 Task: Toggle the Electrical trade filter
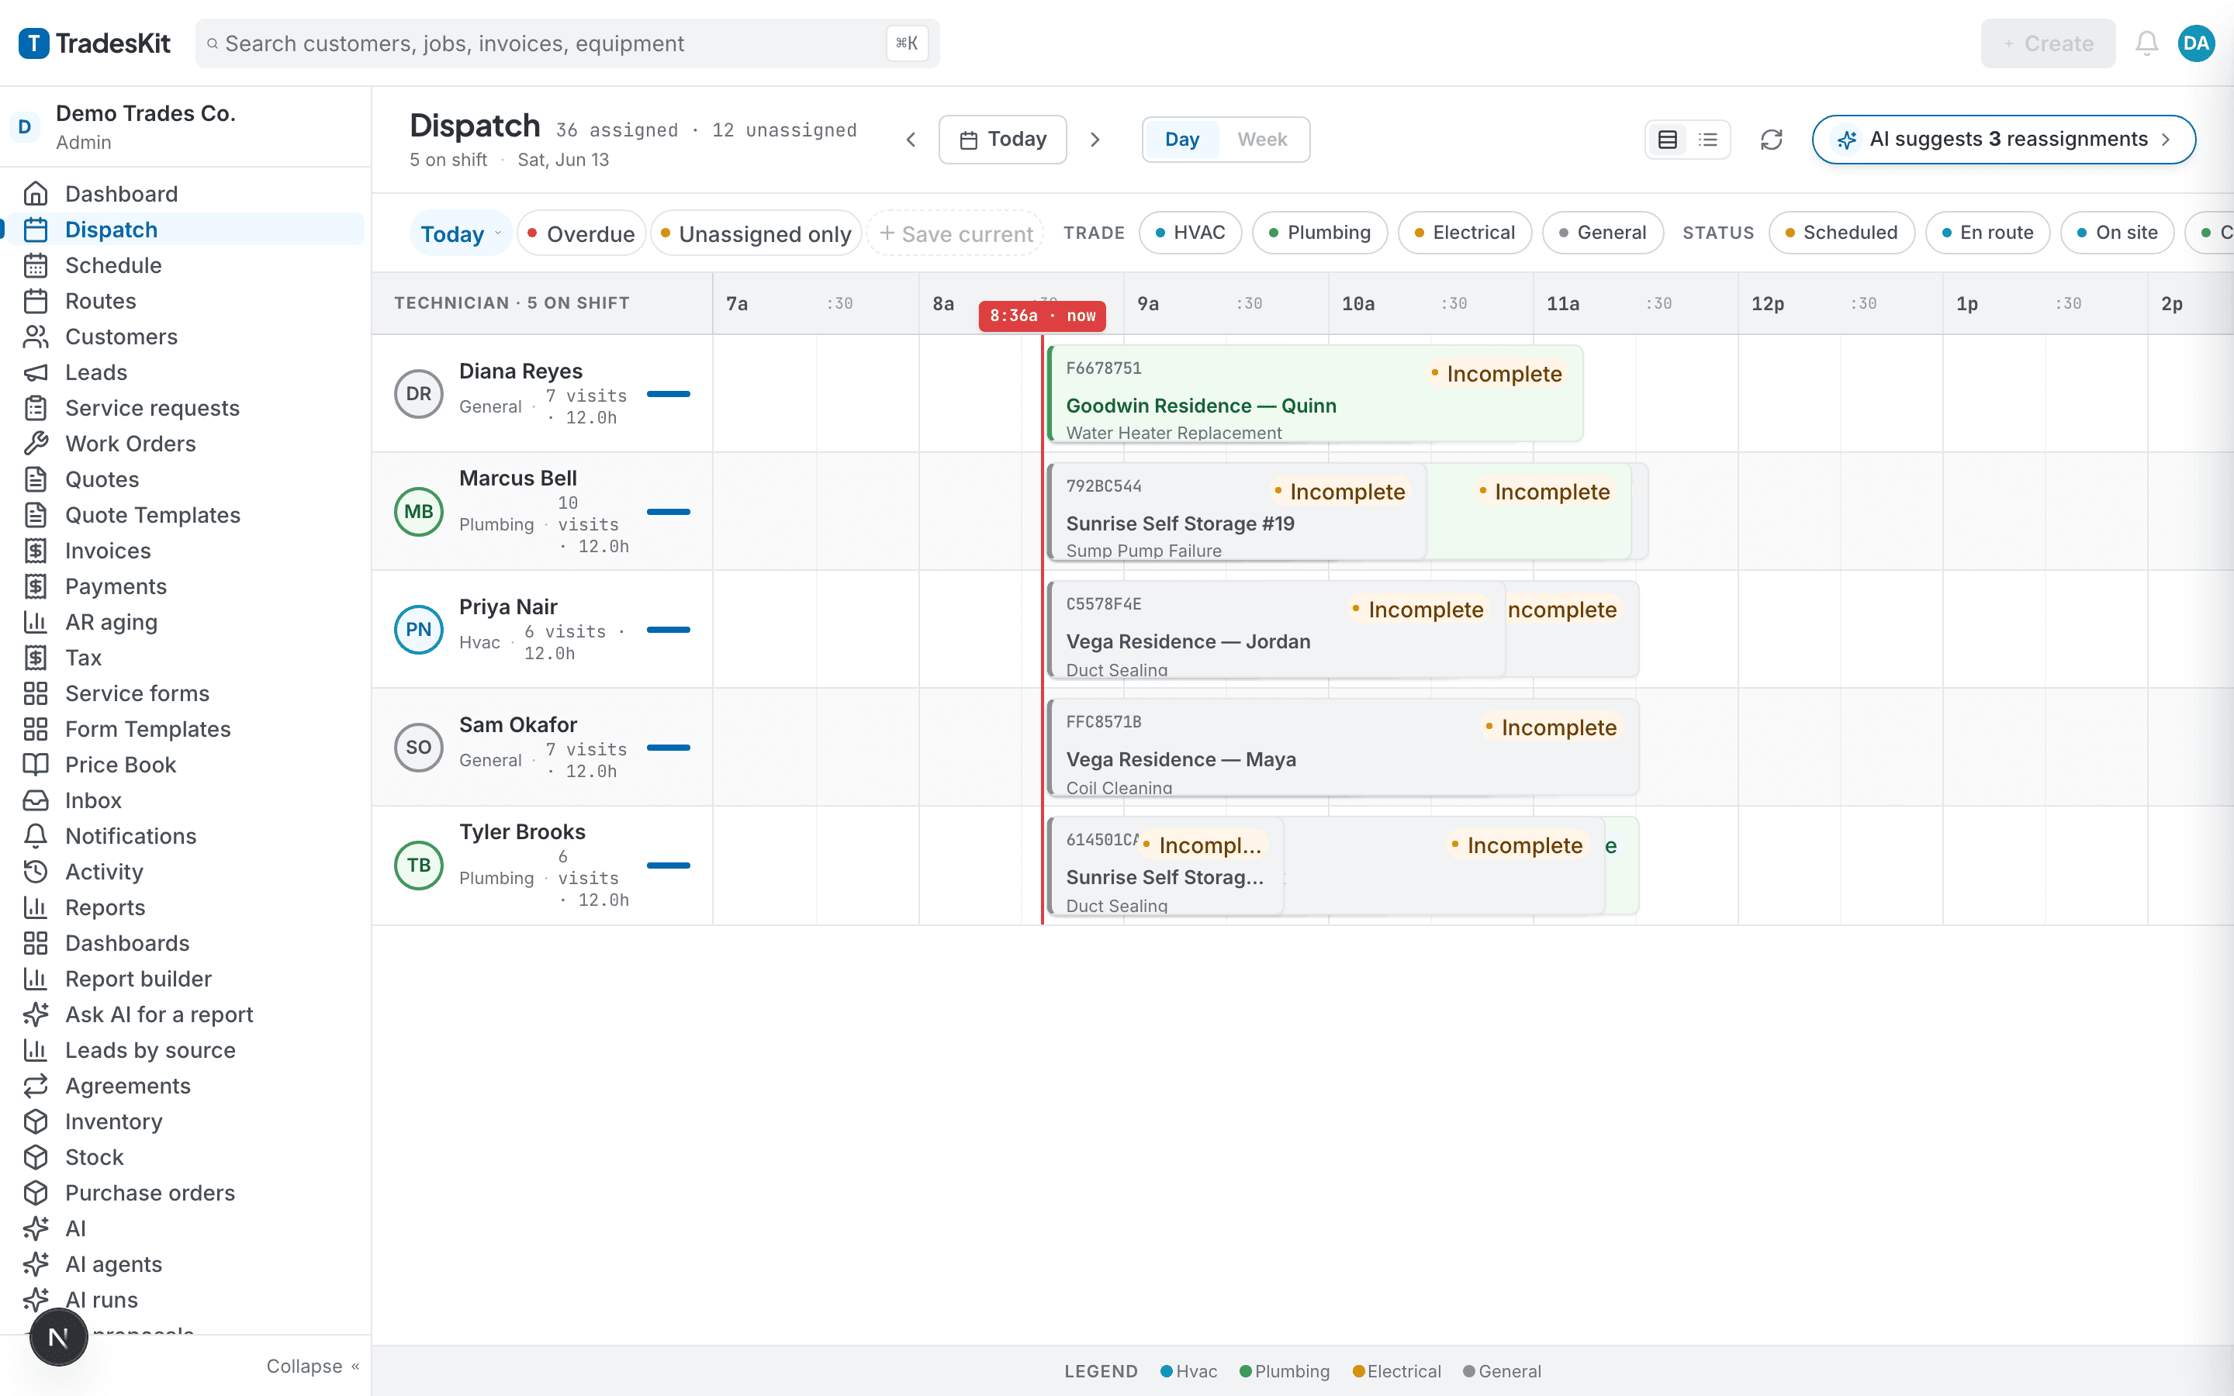pyautogui.click(x=1465, y=233)
